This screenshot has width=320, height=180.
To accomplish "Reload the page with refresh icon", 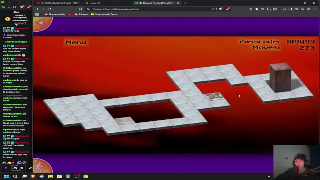I will click(x=49, y=9).
